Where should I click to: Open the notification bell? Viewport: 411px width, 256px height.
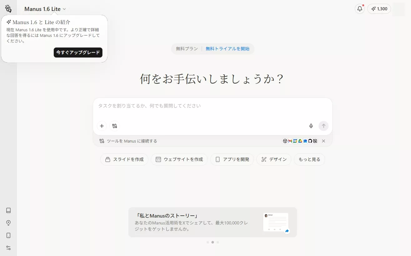[x=359, y=9]
